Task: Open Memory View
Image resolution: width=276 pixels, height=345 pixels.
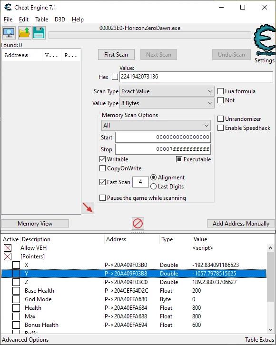Action: click(35, 224)
